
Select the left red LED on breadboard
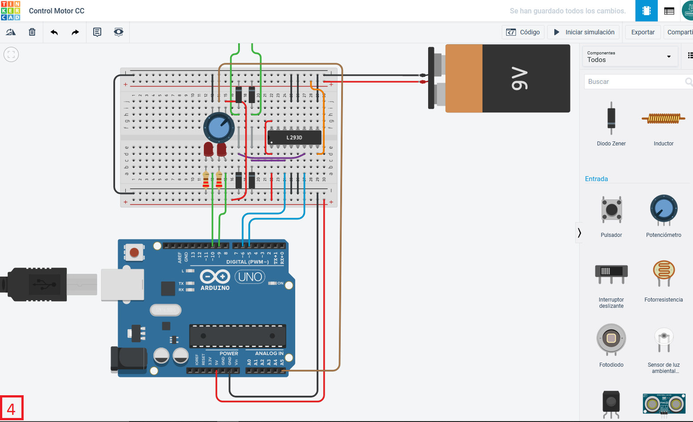[x=208, y=149]
